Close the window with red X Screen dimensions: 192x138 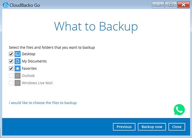coord(184,5)
